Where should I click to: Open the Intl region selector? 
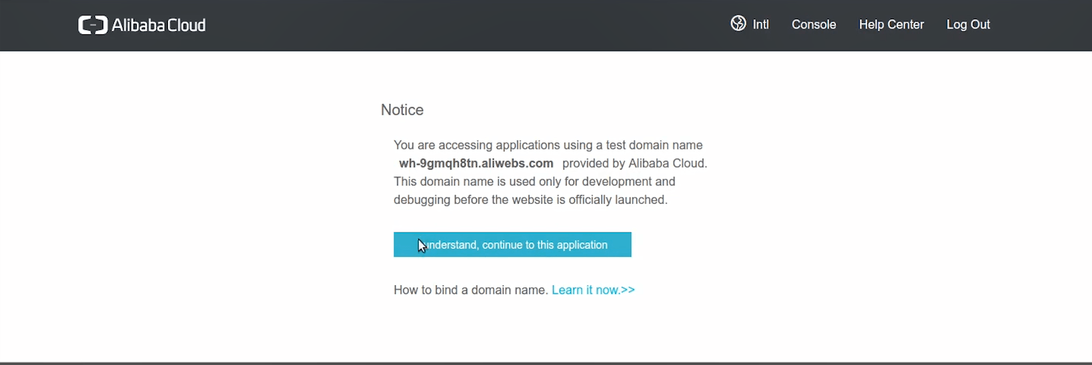click(760, 25)
